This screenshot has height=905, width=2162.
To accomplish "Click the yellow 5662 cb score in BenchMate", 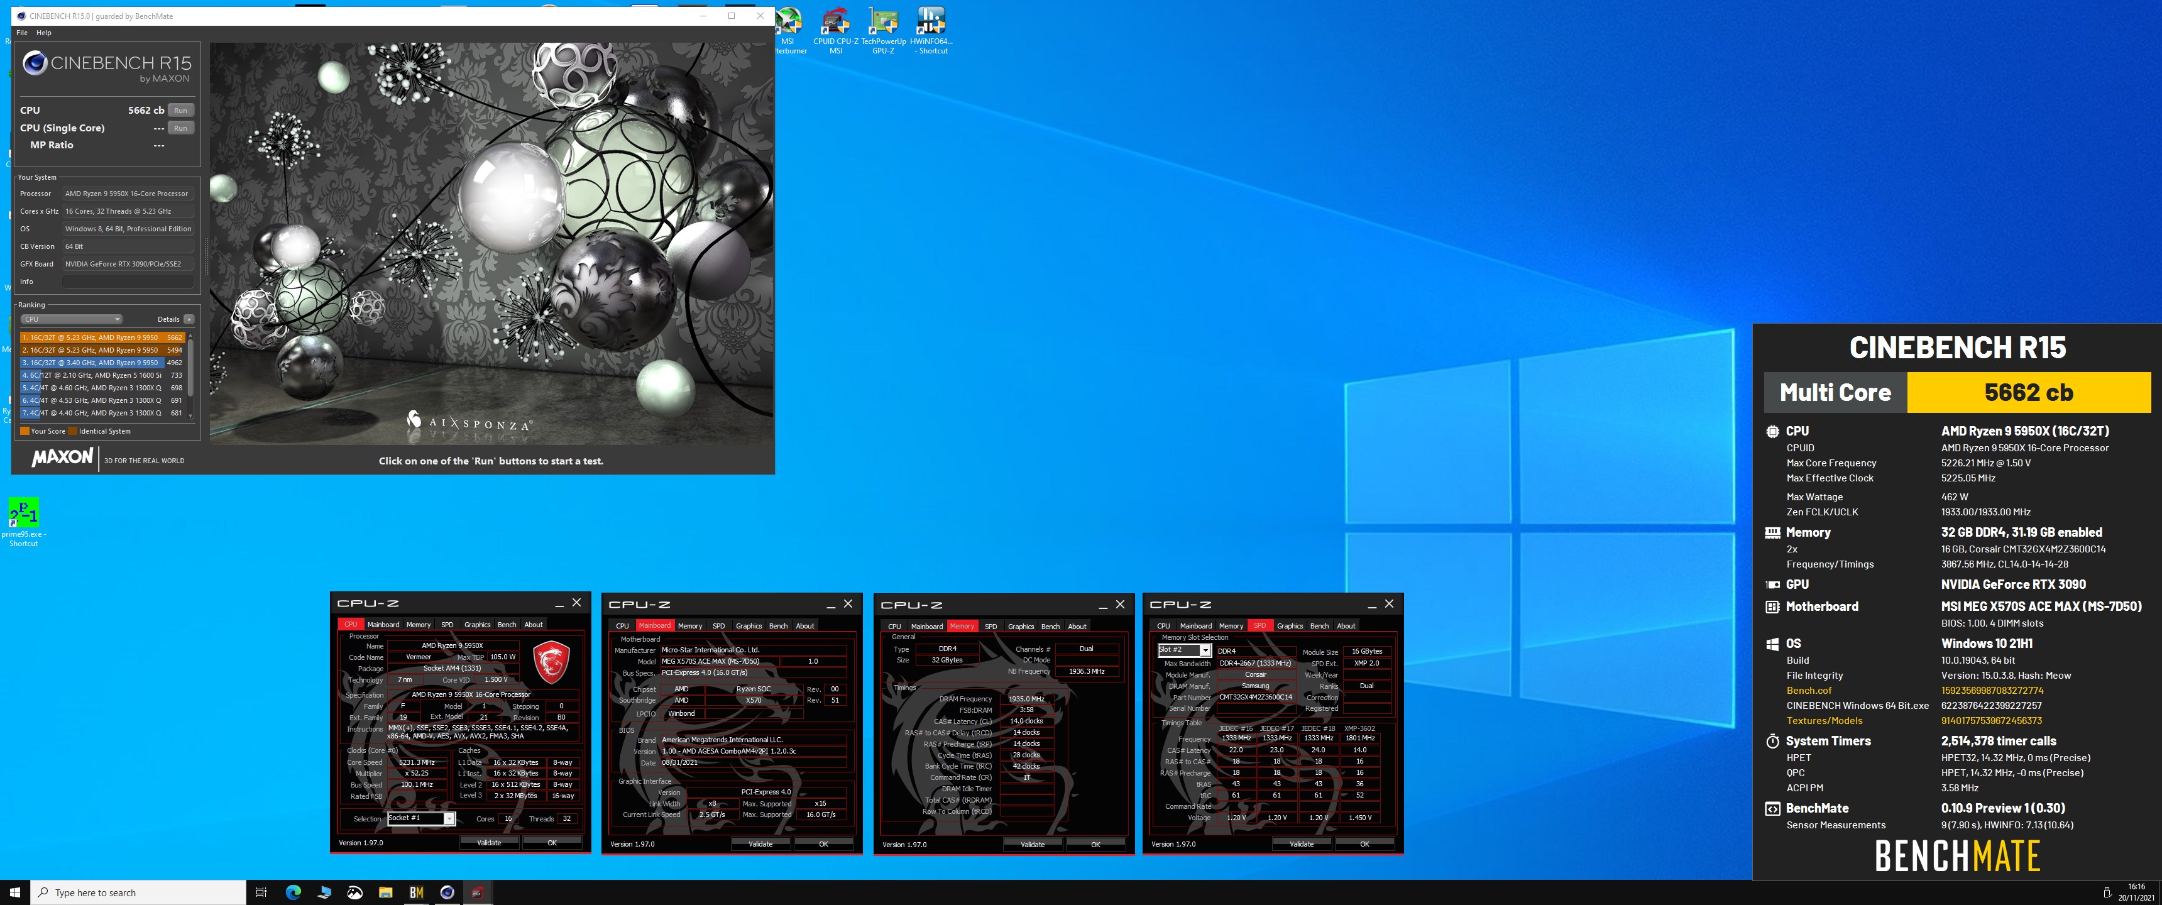I will click(x=2029, y=392).
